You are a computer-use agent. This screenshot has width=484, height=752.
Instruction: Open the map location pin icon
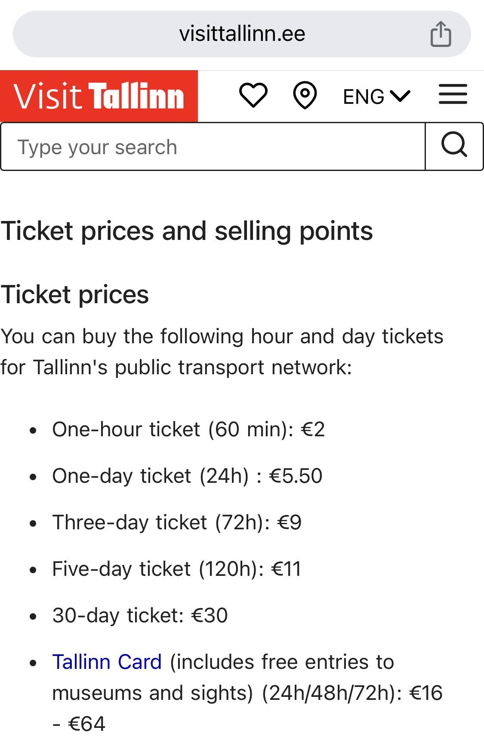[305, 96]
